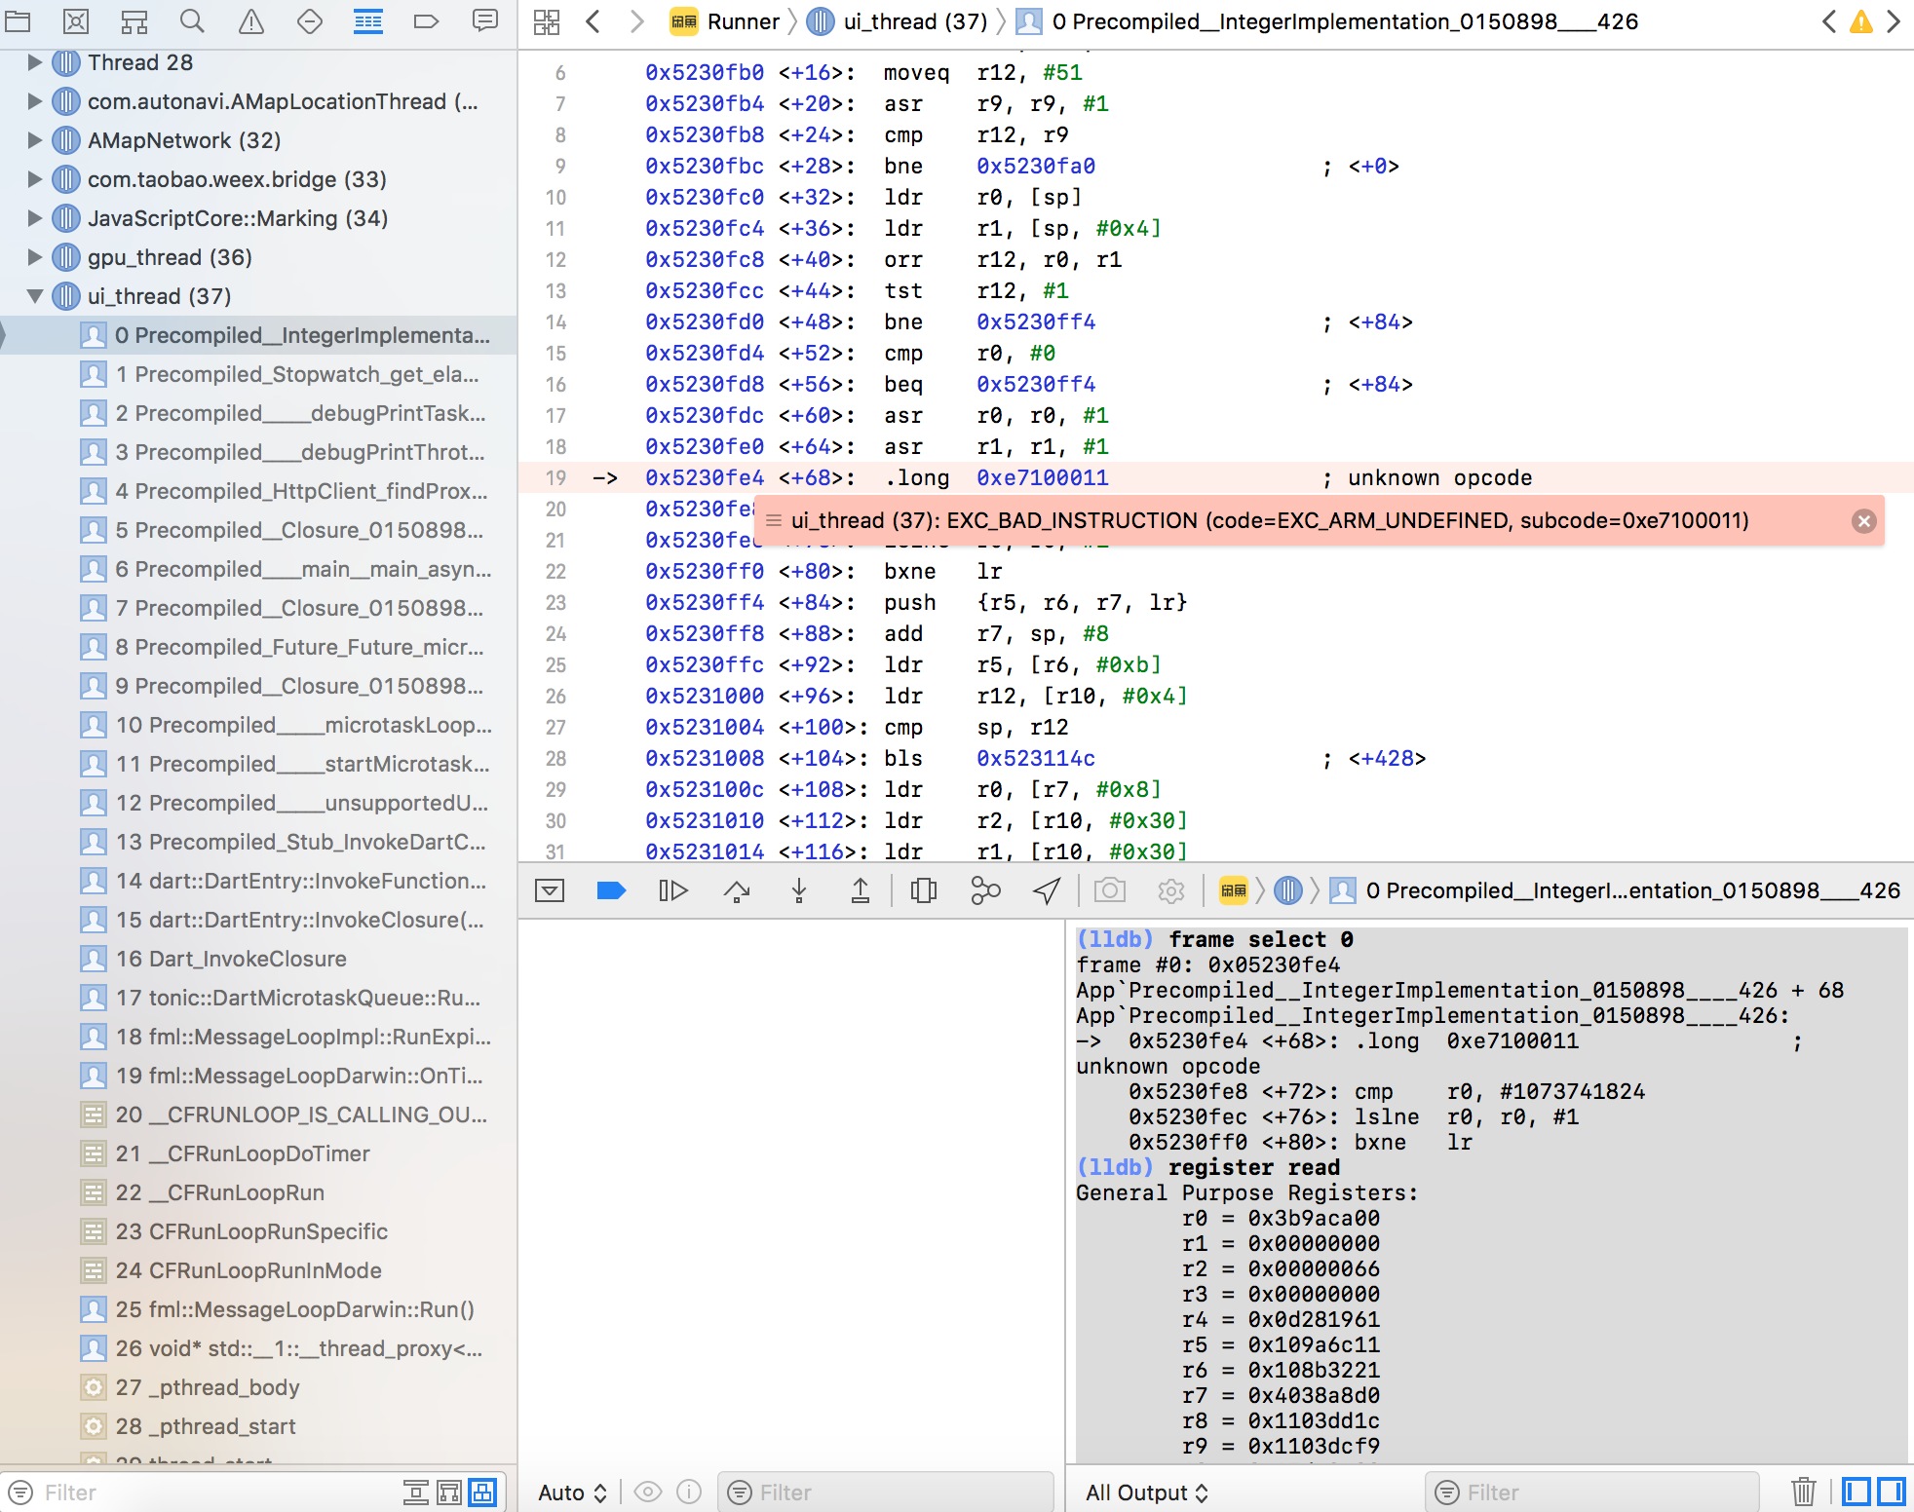1914x1512 pixels.
Task: Collapse the ui_thread (37) thread
Action: pyautogui.click(x=35, y=296)
